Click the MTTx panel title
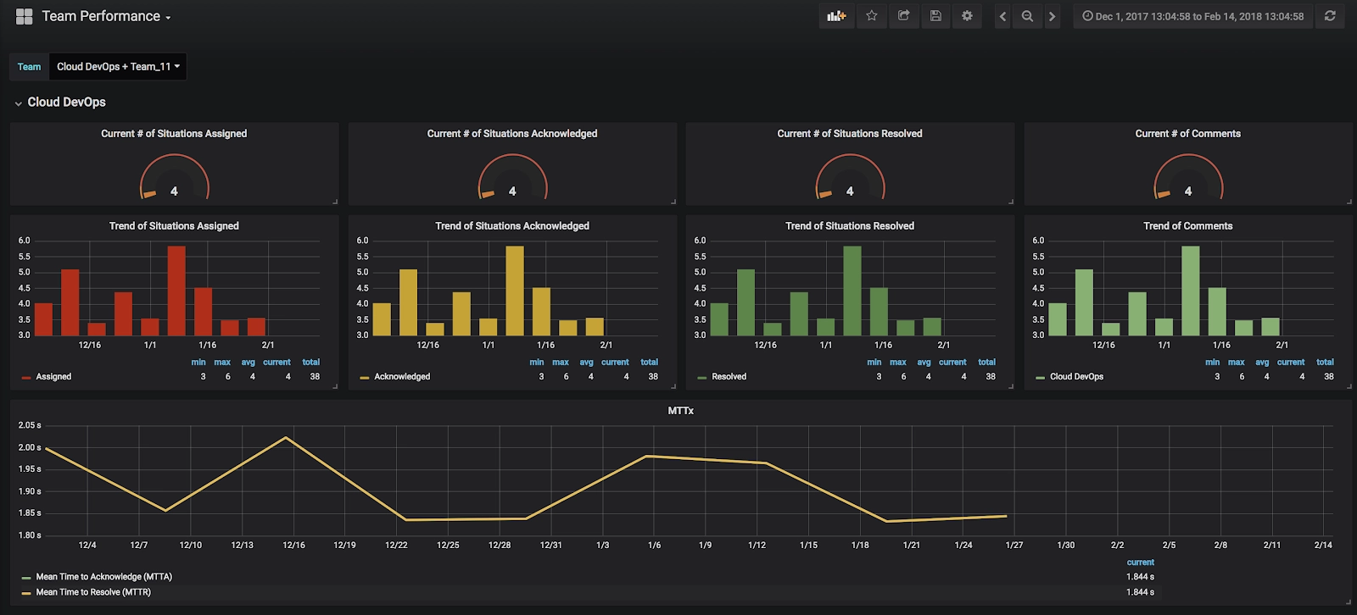 point(680,411)
